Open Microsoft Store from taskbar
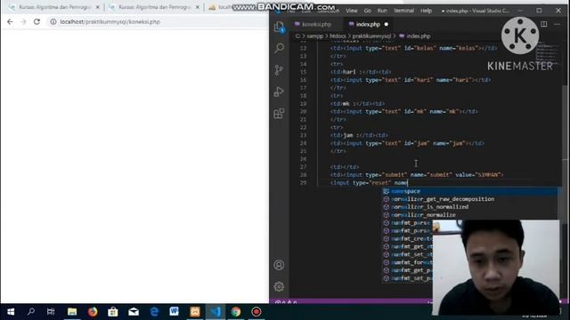This screenshot has height=320, width=570. pyautogui.click(x=113, y=312)
